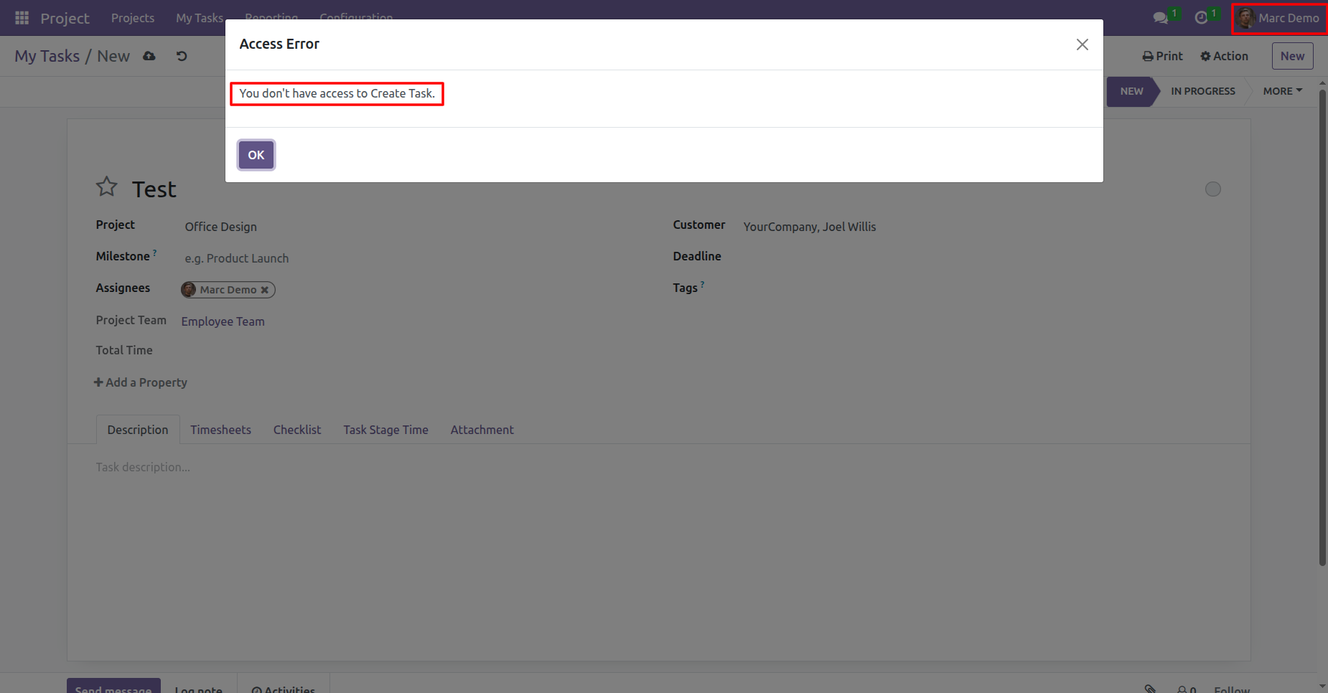Close the Access Error dialog with X
Viewport: 1328px width, 693px height.
click(x=1082, y=44)
